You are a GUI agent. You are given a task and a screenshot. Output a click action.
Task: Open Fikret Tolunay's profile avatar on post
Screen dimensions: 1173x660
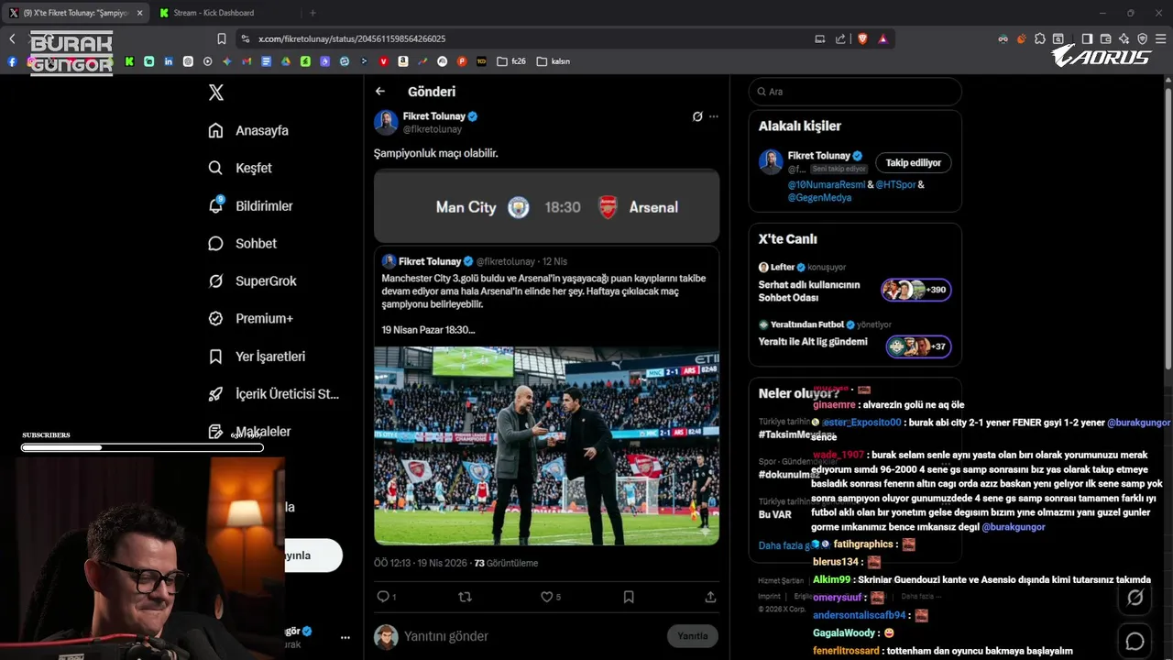pyautogui.click(x=386, y=122)
